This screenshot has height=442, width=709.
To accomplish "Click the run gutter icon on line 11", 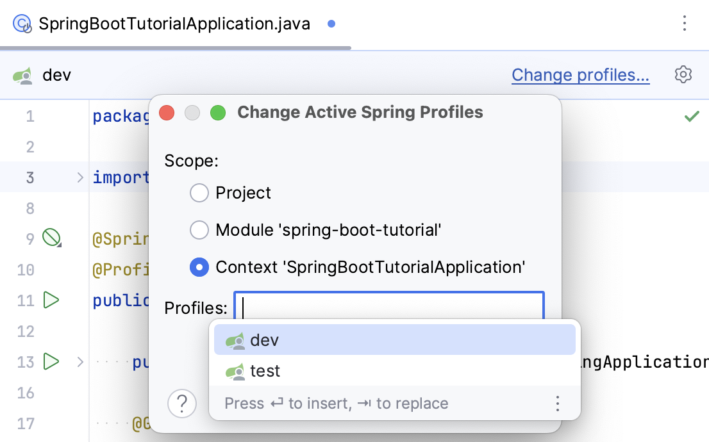I will [51, 300].
